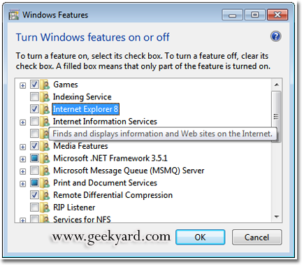Screen dimensions: 304x267
Task: Confirm changes with the OK button
Action: [201, 237]
